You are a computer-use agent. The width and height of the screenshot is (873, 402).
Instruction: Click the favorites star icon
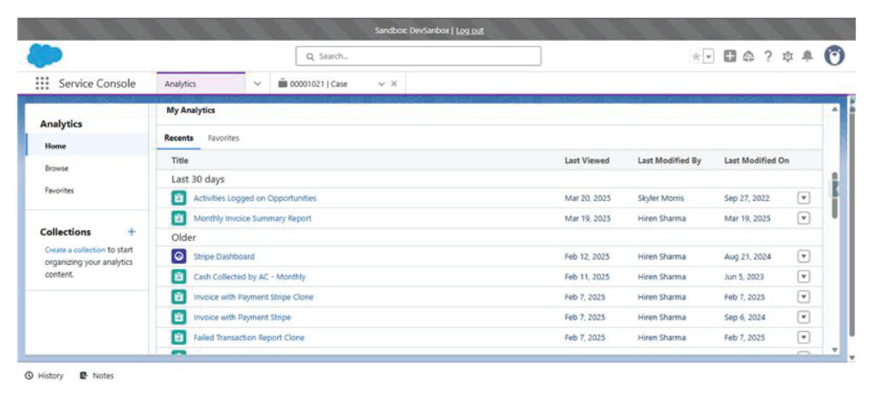tap(696, 56)
